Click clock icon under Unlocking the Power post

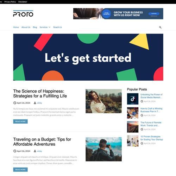(142, 101)
